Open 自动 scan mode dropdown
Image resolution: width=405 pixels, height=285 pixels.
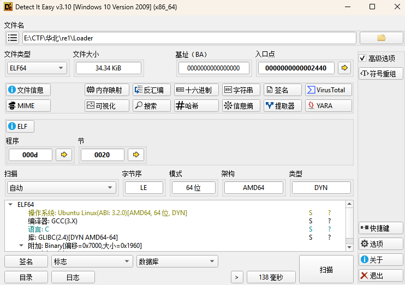tap(62, 188)
